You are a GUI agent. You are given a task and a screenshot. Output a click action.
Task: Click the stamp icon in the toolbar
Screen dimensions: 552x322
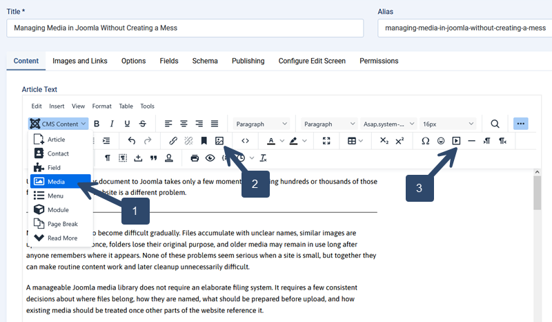pos(169,158)
